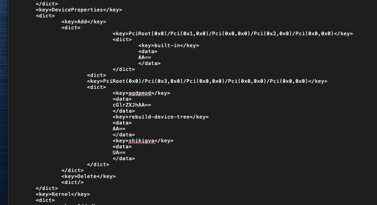Click the AA== value under rebuild-device-tree
The width and height of the screenshot is (377, 205).
pos(119,129)
